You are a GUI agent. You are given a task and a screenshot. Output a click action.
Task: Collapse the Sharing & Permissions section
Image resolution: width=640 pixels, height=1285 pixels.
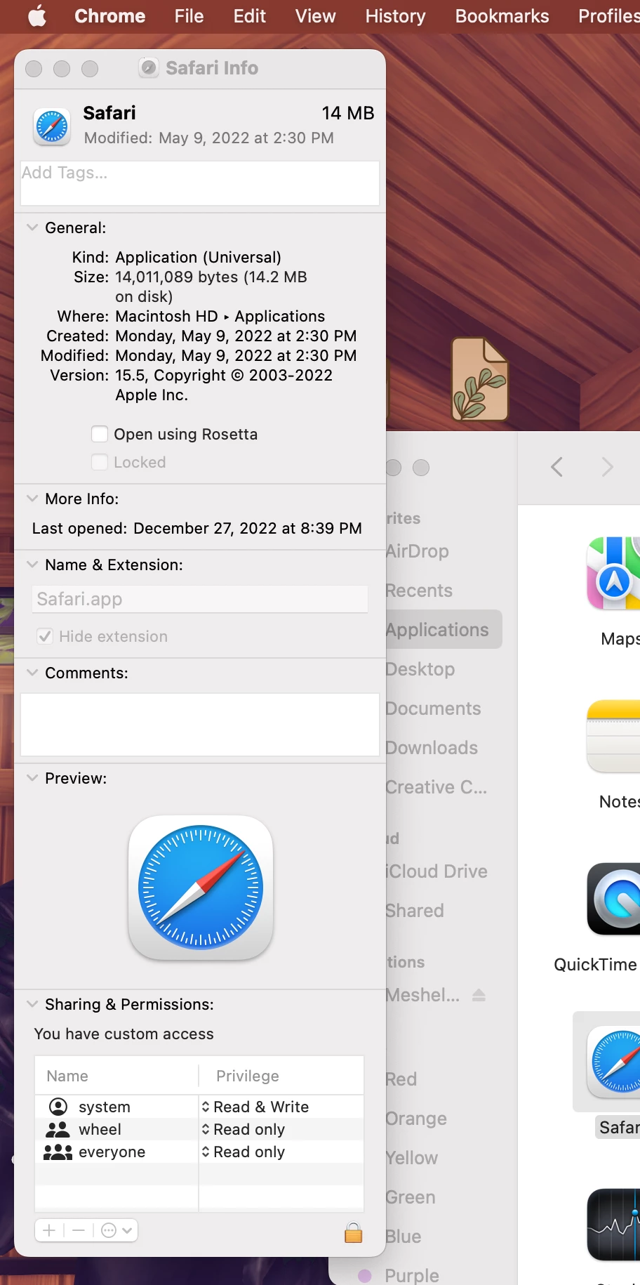tap(32, 1004)
